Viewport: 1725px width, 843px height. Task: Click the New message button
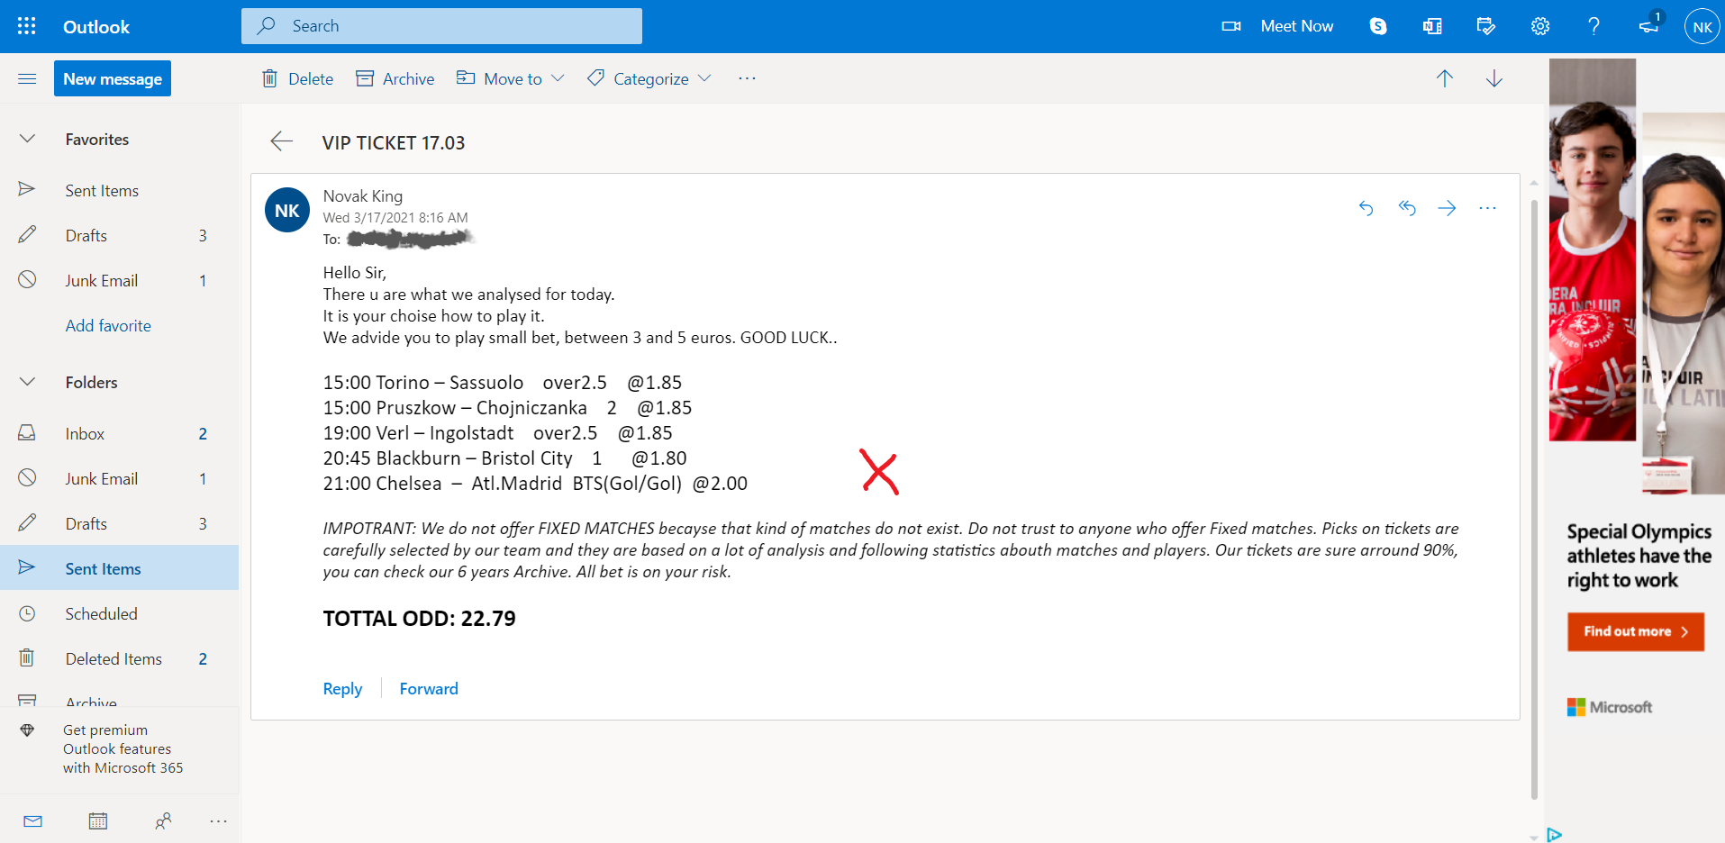point(113,78)
